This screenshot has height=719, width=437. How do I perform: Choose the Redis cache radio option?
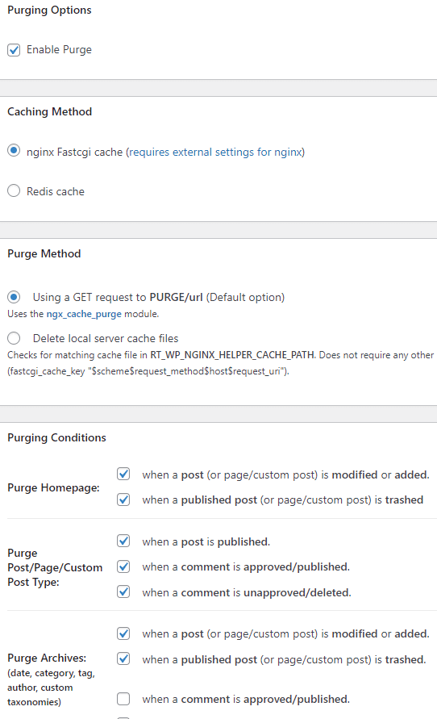(14, 190)
